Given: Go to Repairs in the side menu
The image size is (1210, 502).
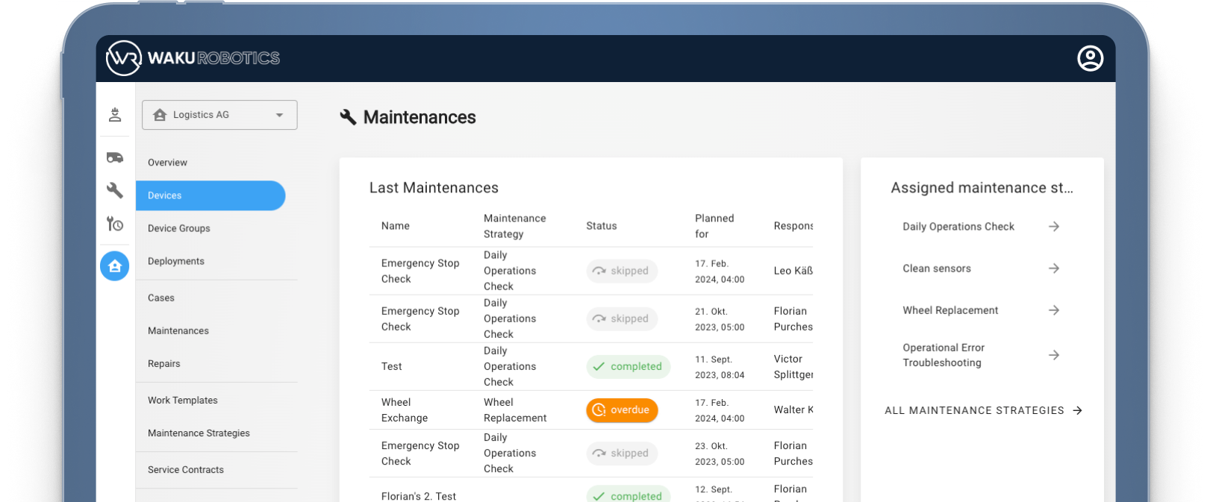Looking at the screenshot, I should (164, 364).
